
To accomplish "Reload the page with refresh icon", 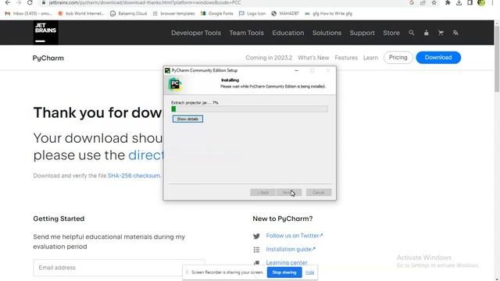I will [x=30, y=2].
